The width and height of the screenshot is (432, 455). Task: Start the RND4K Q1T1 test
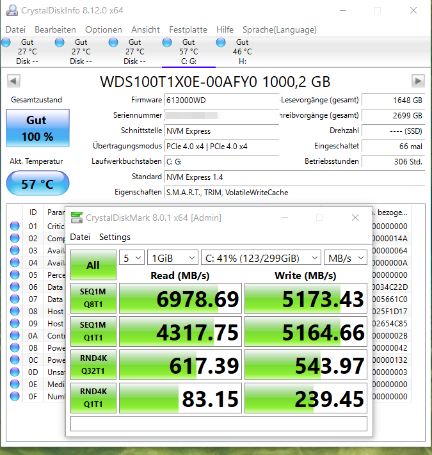(x=93, y=398)
